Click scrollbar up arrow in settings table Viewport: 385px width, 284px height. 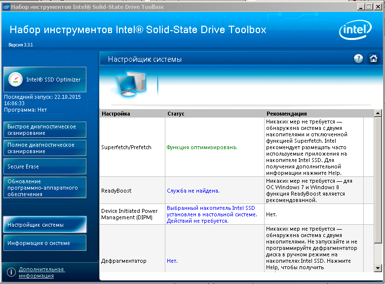[378, 113]
